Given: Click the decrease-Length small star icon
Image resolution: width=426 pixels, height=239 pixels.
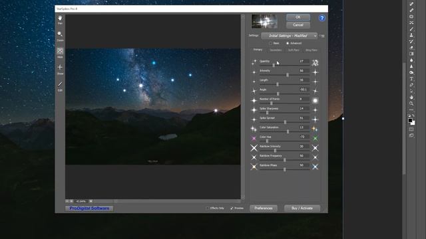Looking at the screenshot, I should point(254,82).
